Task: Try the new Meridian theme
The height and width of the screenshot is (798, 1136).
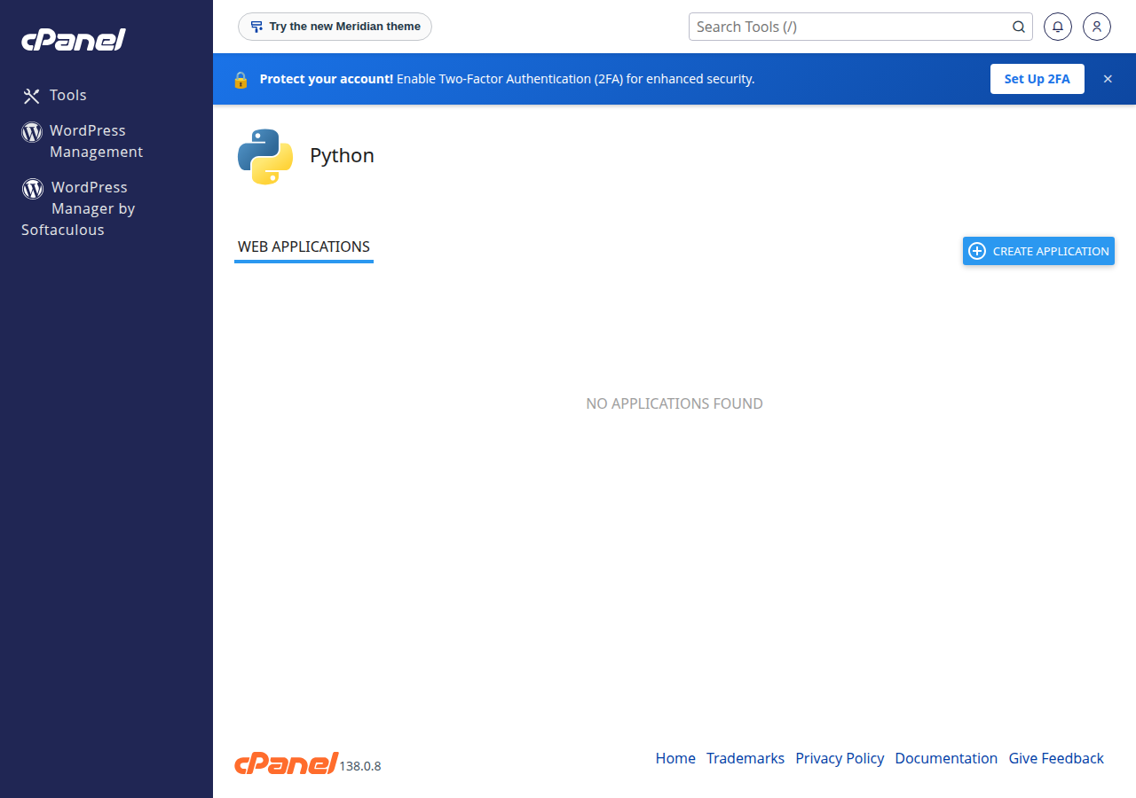Action: 335,27
